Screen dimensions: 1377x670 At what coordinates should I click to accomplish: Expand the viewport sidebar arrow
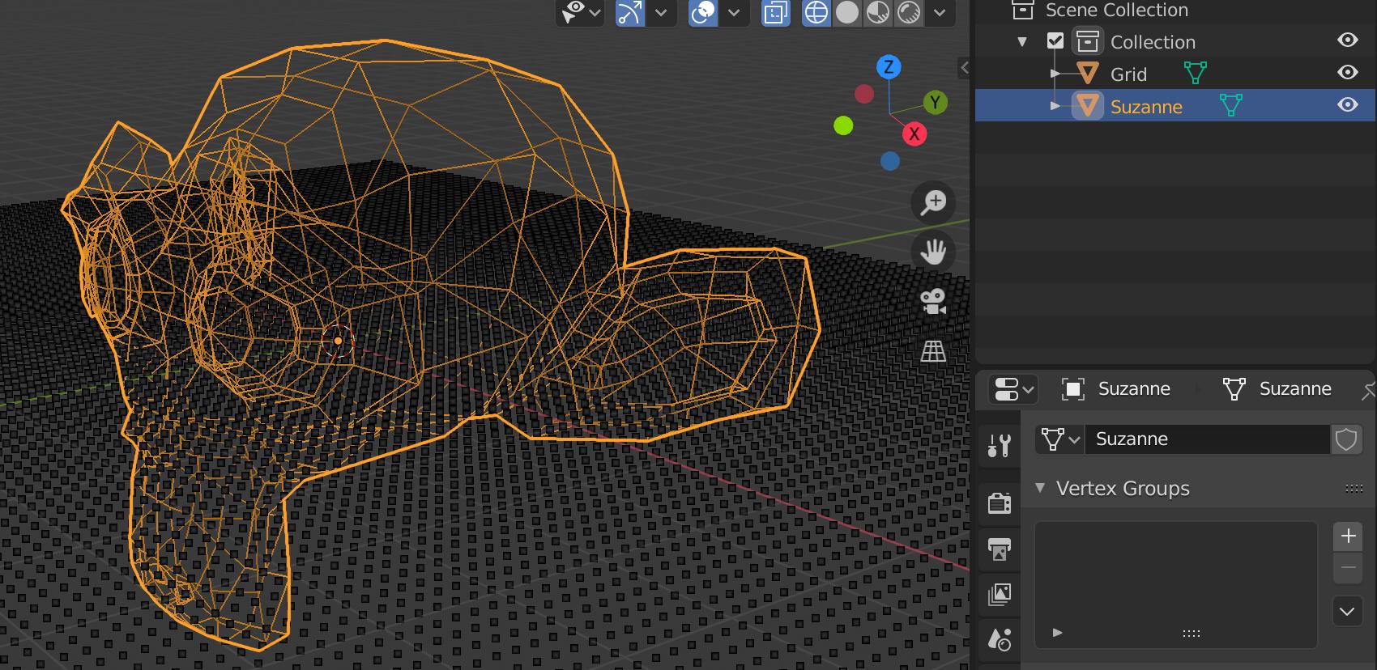click(964, 68)
